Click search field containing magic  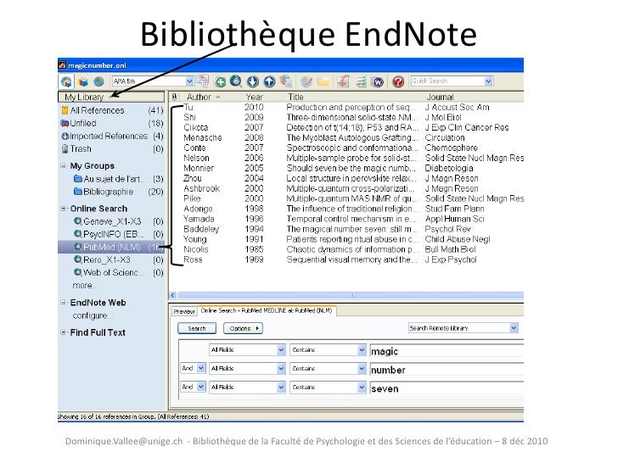coord(447,351)
